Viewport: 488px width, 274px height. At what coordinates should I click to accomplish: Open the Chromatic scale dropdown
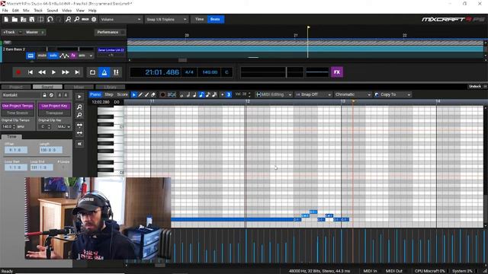[x=352, y=94]
